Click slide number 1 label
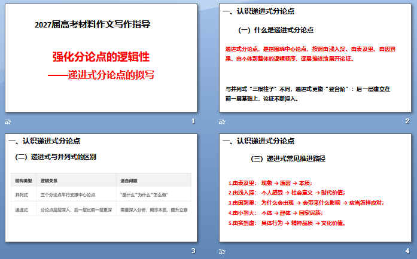417x259 pixels. tap(193, 121)
